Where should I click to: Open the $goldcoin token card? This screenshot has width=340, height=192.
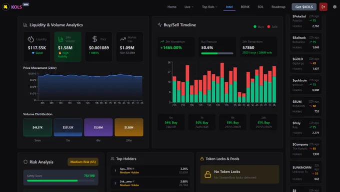[305, 85]
